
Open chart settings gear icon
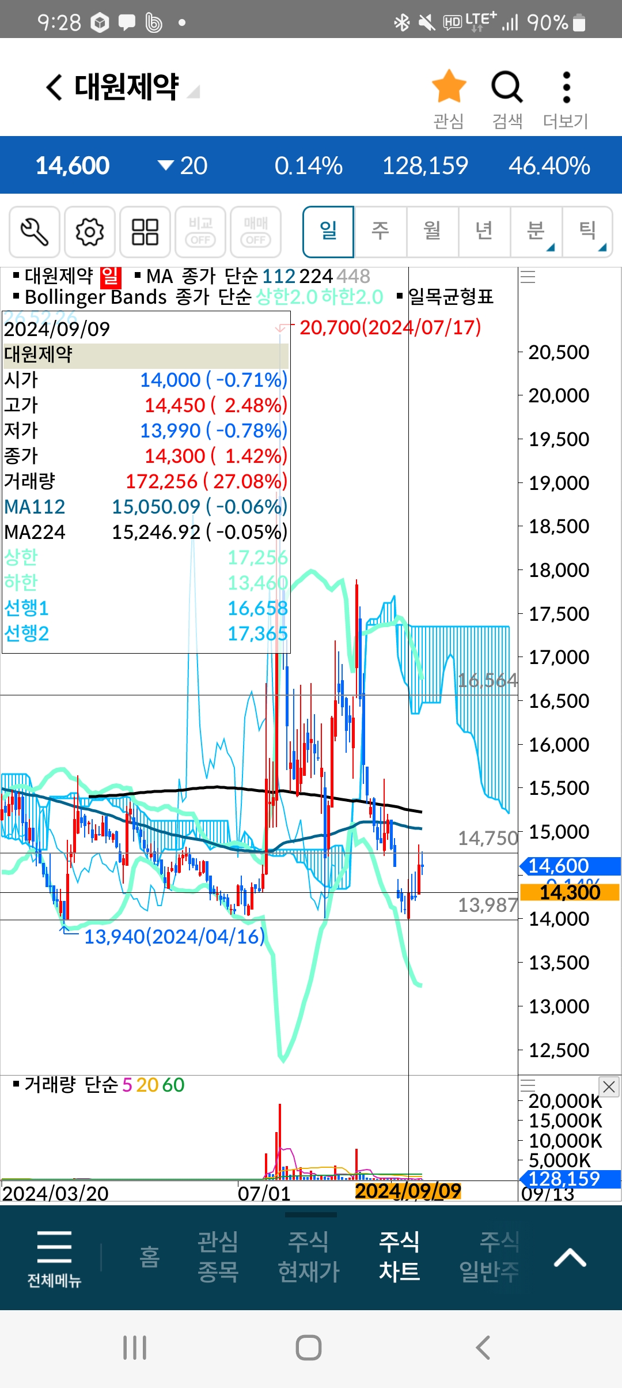tap(90, 232)
